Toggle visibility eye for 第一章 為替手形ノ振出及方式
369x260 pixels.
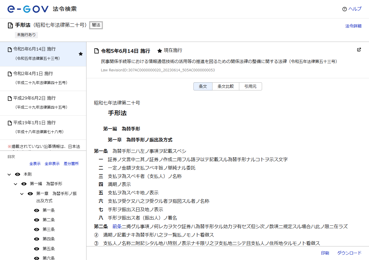(x=30, y=194)
